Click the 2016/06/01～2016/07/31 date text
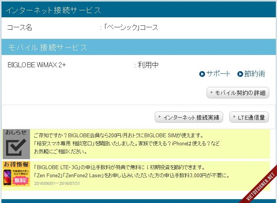 [57, 183]
